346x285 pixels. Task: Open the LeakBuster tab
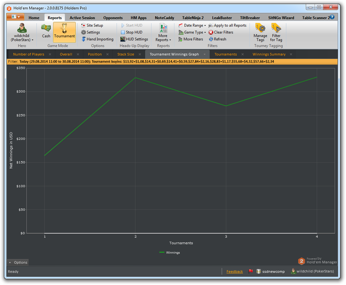click(x=222, y=18)
